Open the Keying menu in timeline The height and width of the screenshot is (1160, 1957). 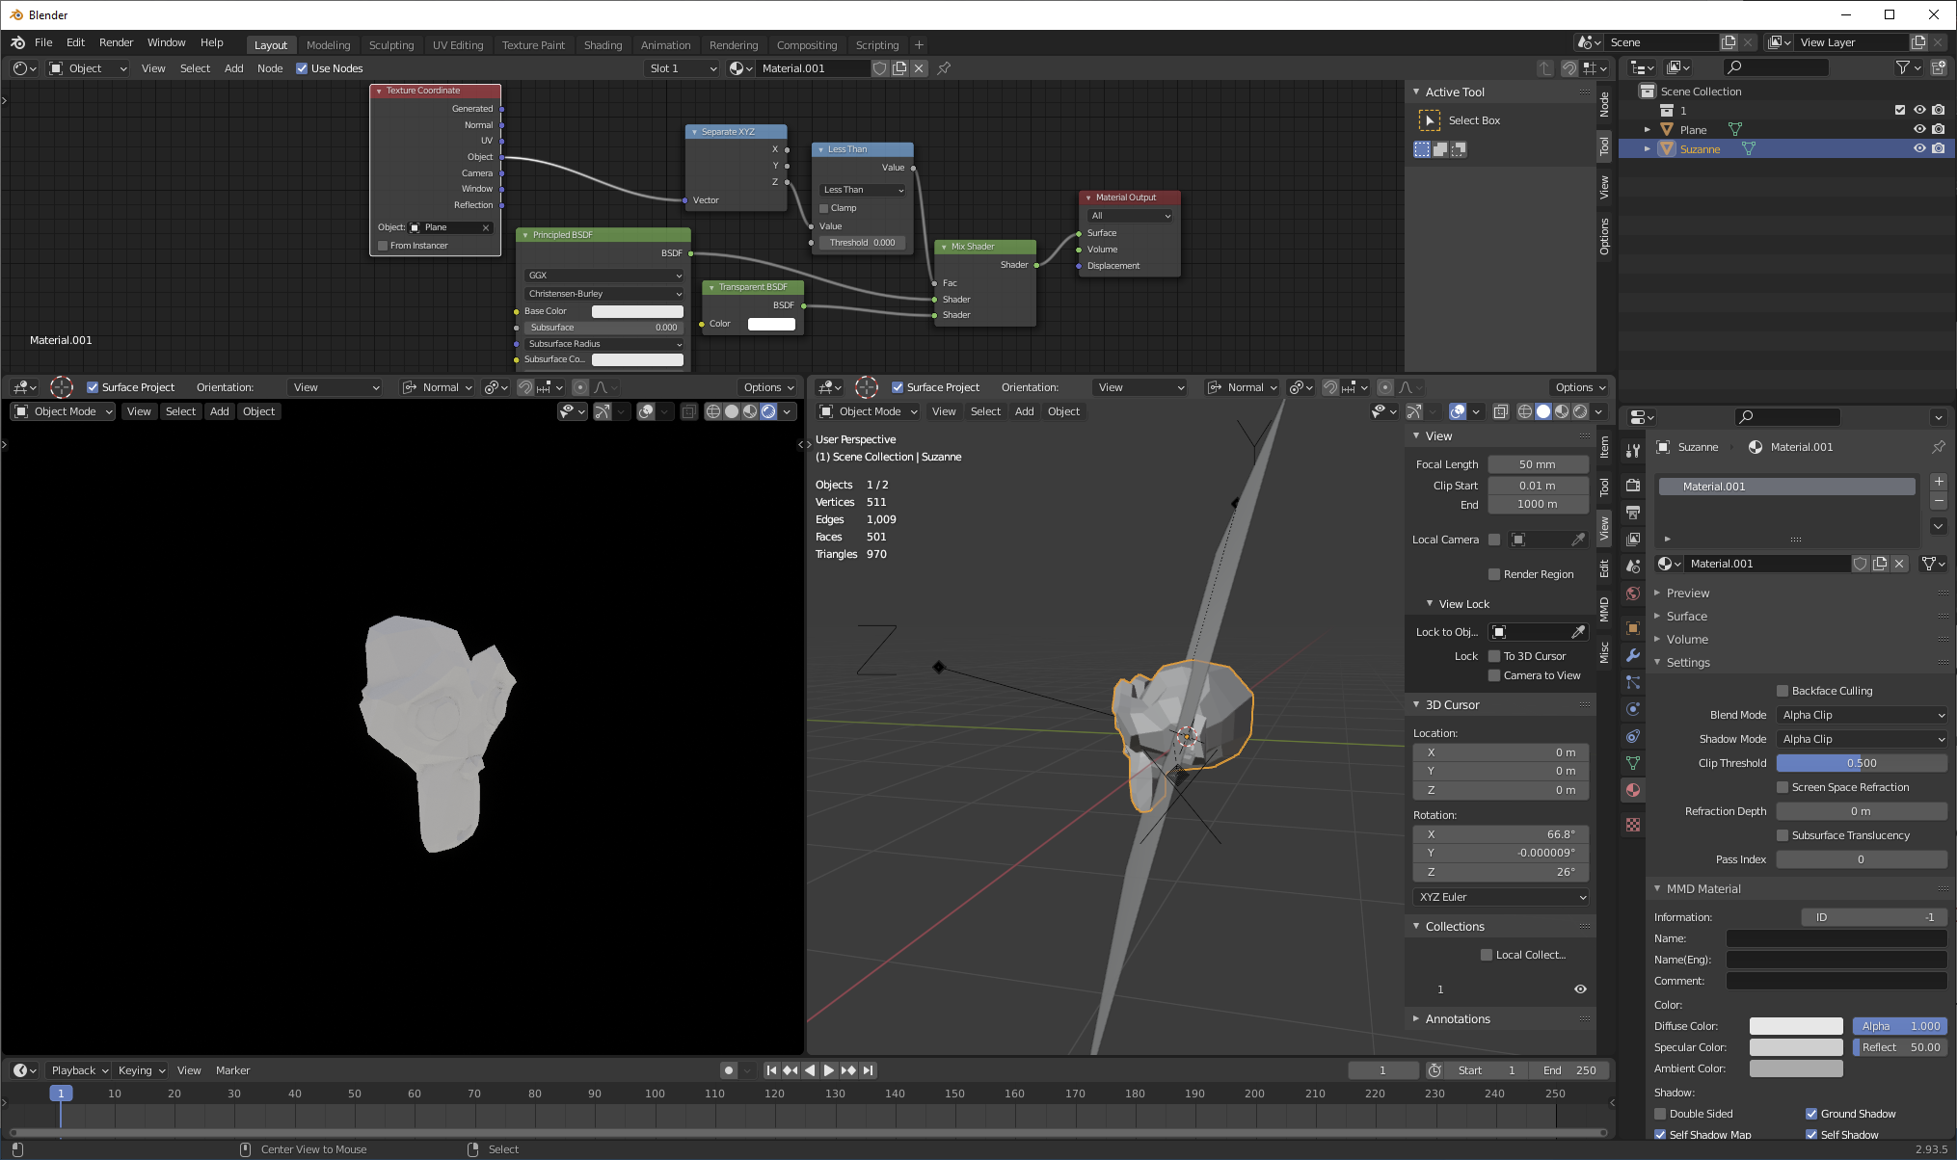click(141, 1070)
